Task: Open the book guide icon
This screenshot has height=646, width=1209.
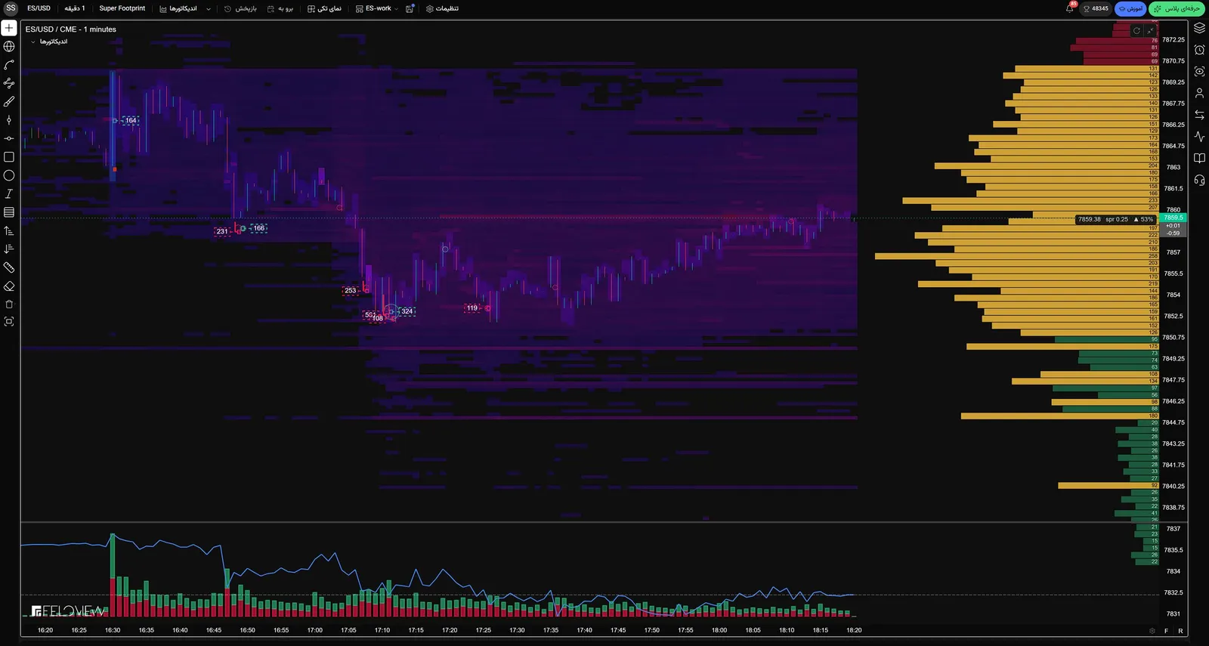Action: coord(1199,158)
